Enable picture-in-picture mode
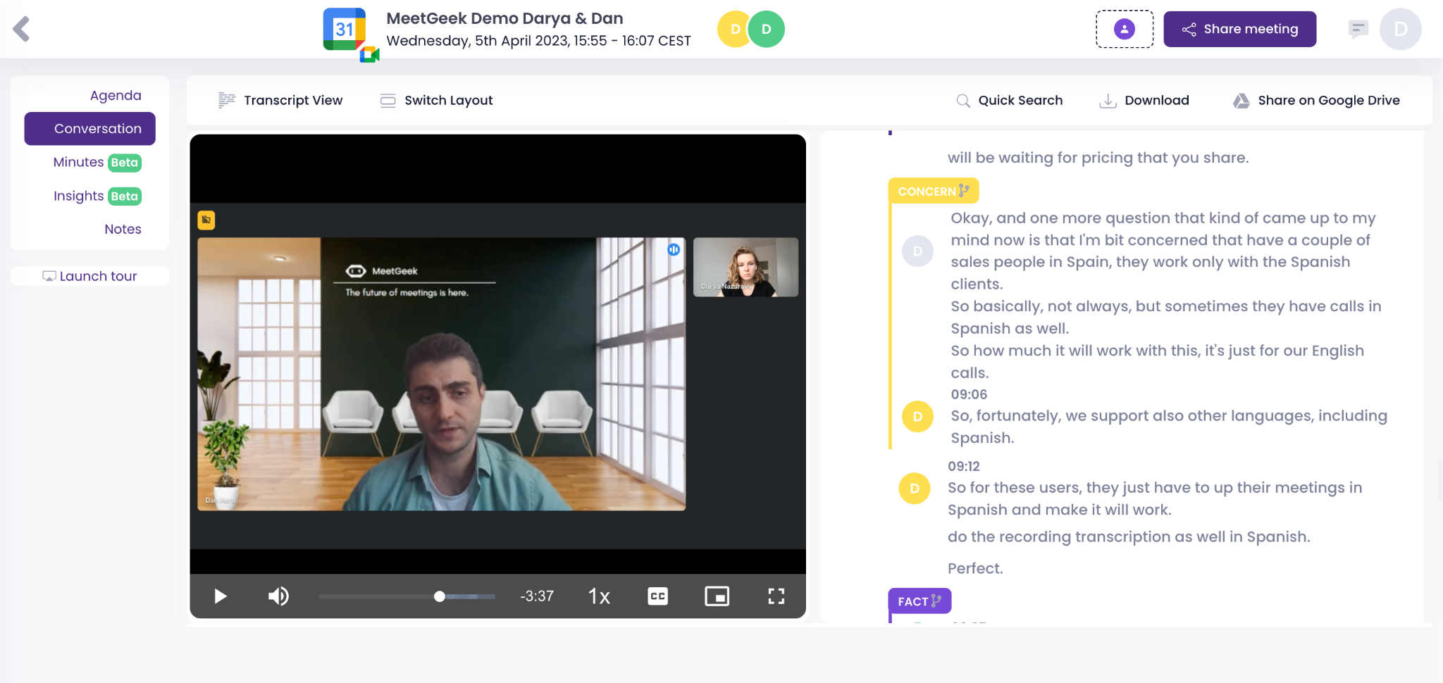 pos(717,596)
